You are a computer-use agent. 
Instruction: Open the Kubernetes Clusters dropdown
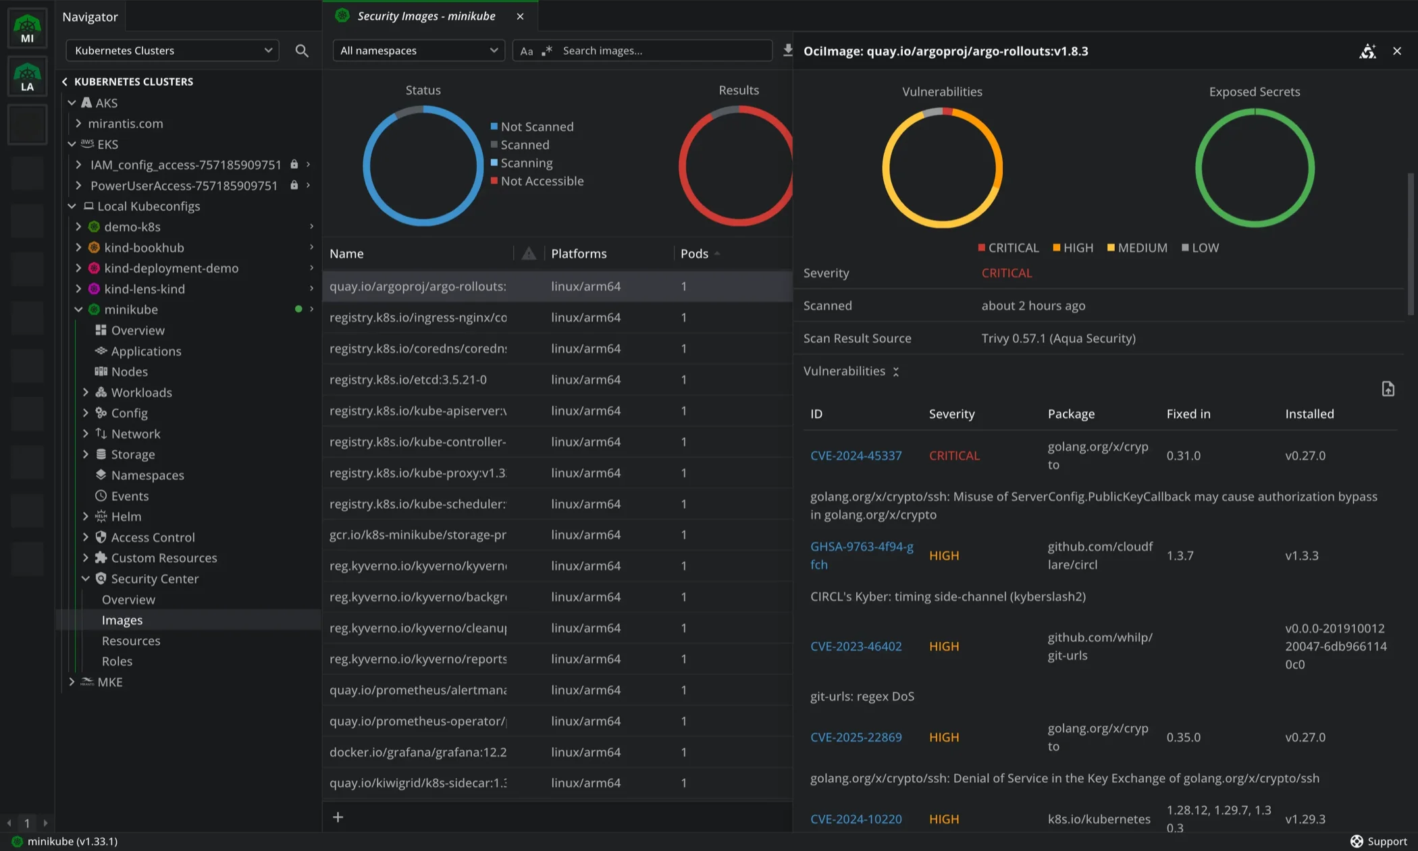click(172, 51)
